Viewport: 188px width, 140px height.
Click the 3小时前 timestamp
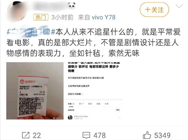coord(62,17)
